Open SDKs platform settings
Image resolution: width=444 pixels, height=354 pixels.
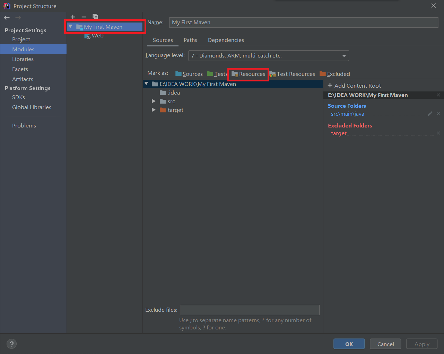[x=18, y=97]
